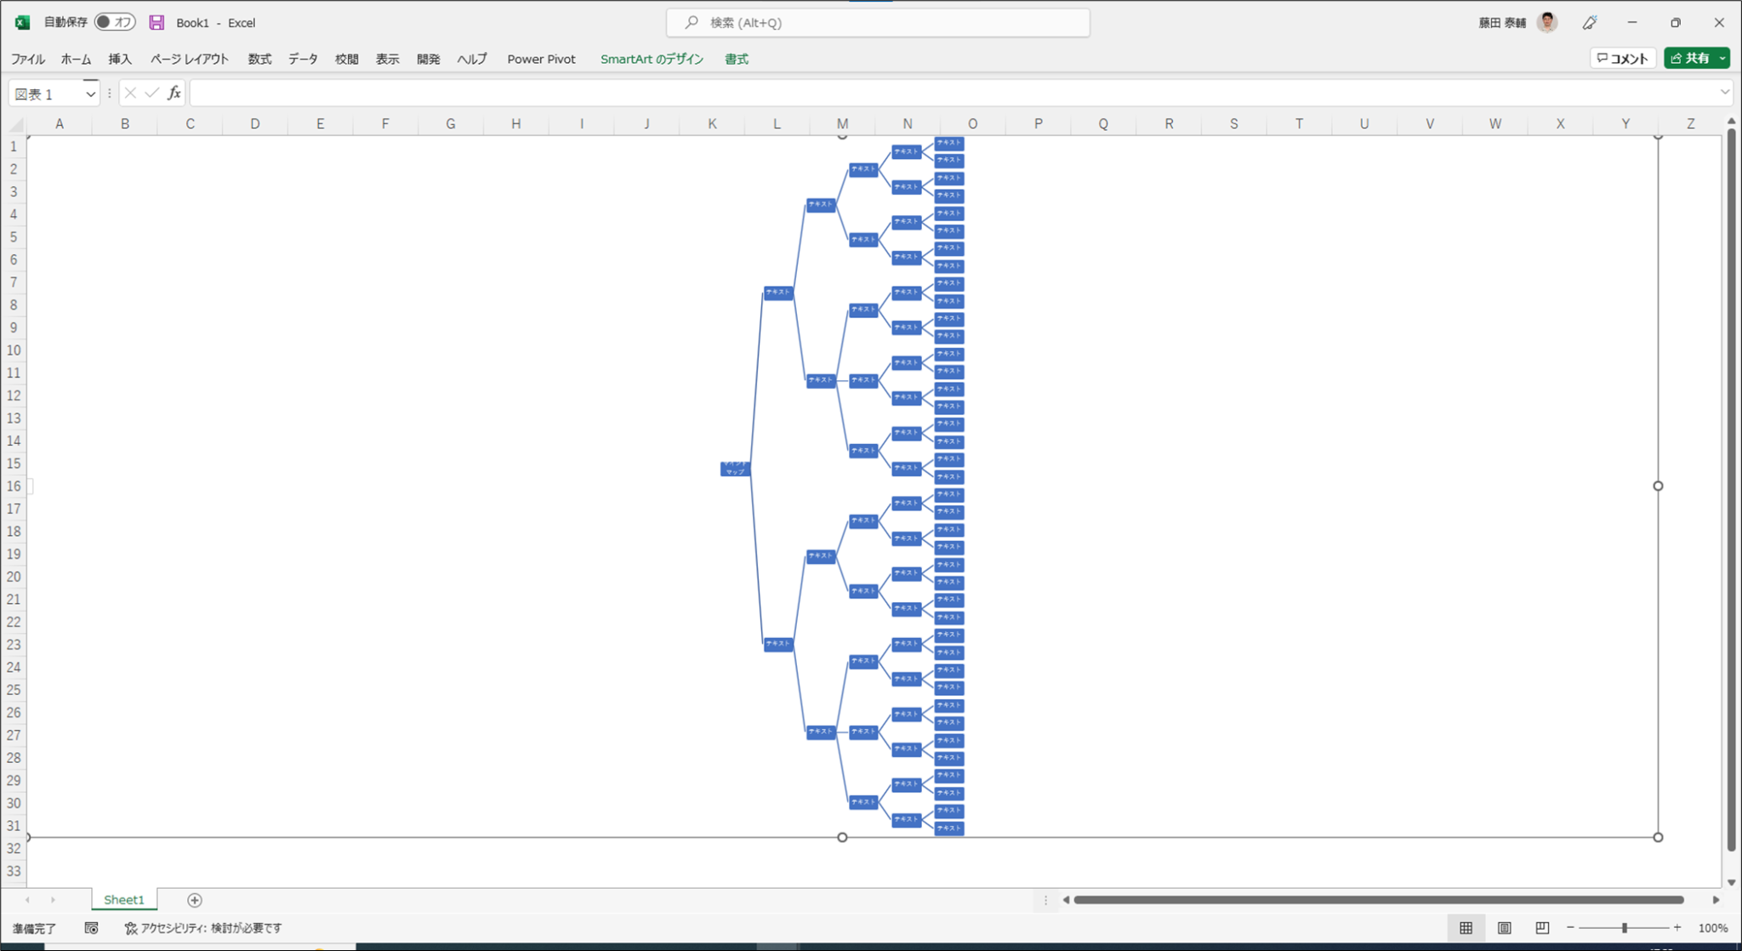Click the Excel application icon in title bar
This screenshot has width=1742, height=951.
click(x=20, y=22)
